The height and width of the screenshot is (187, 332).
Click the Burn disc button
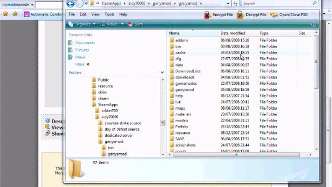coord(135,24)
